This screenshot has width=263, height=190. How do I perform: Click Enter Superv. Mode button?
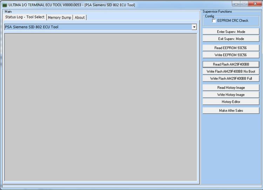click(x=231, y=32)
